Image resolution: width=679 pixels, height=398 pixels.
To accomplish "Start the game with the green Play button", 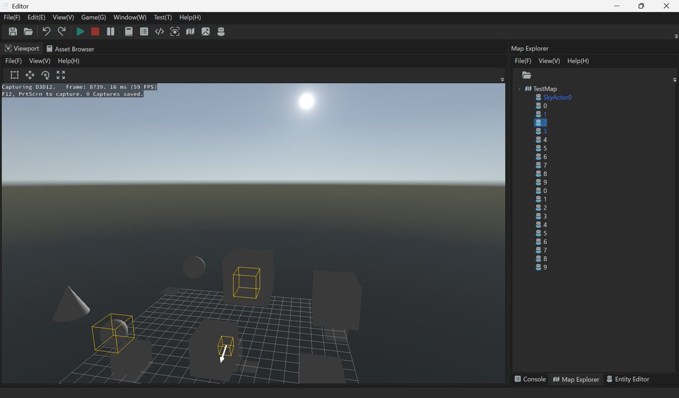I will pos(80,32).
